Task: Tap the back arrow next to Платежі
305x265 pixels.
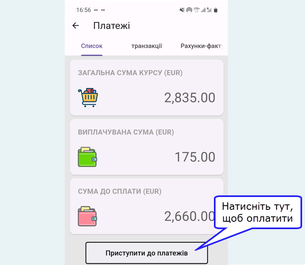Action: 75,26
